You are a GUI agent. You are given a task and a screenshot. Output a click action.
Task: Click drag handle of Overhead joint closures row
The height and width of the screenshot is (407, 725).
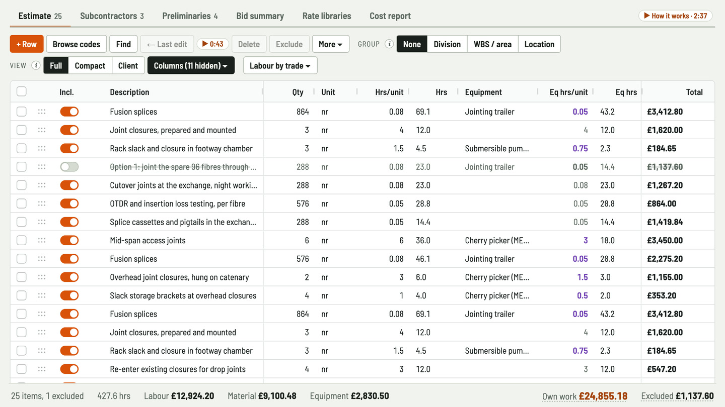pos(42,277)
